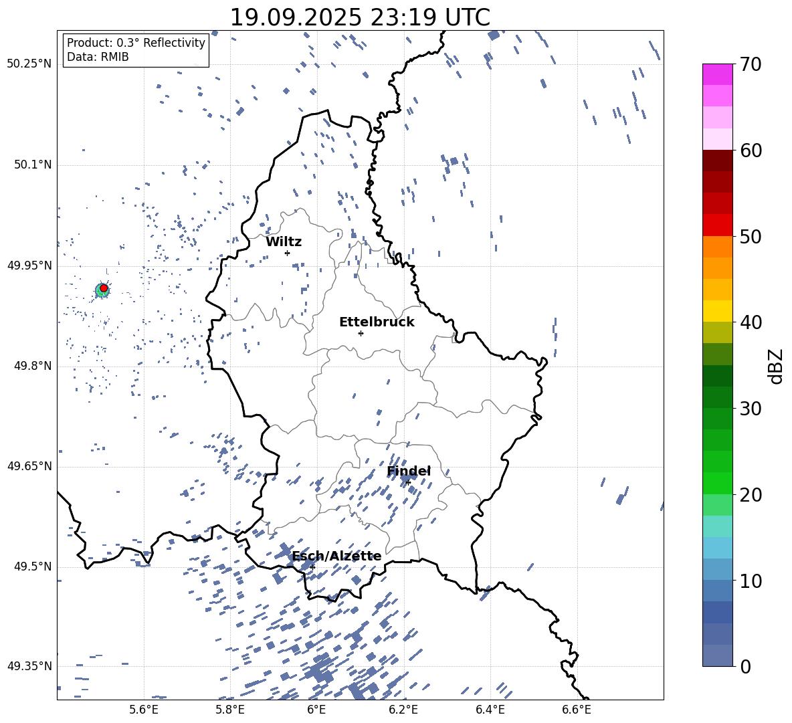Select the Findel city label

[x=409, y=471]
